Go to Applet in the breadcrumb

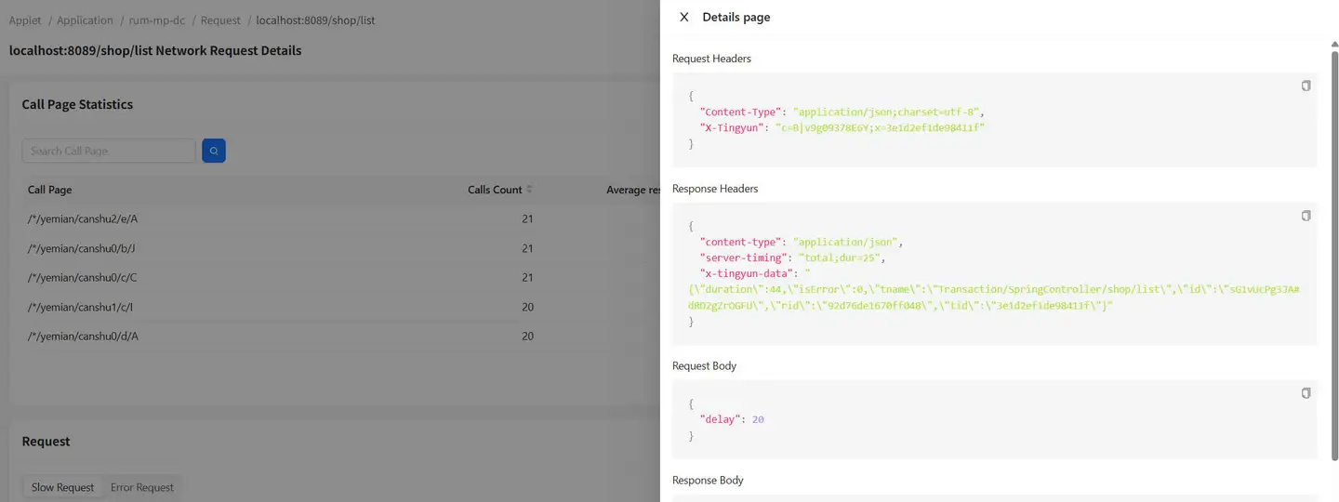coord(25,20)
